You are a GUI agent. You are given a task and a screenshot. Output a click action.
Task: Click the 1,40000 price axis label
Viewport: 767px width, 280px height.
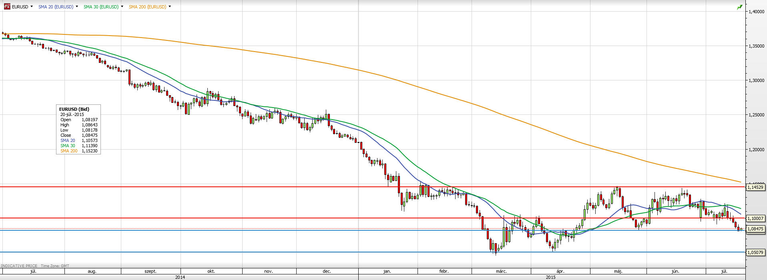click(x=756, y=12)
